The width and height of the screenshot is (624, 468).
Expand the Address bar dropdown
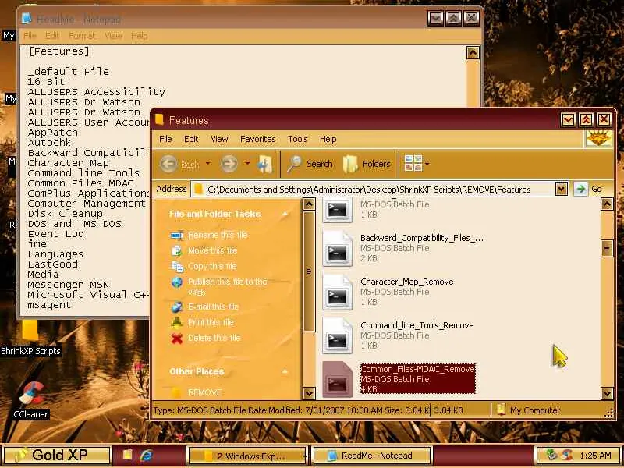point(561,189)
